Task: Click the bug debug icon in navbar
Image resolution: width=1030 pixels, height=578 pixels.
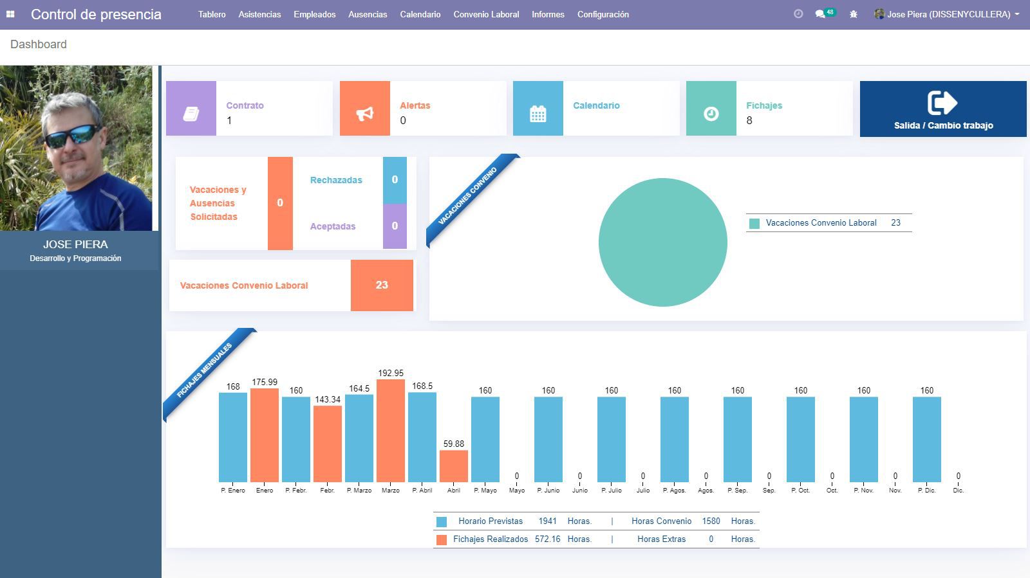Action: (x=854, y=14)
